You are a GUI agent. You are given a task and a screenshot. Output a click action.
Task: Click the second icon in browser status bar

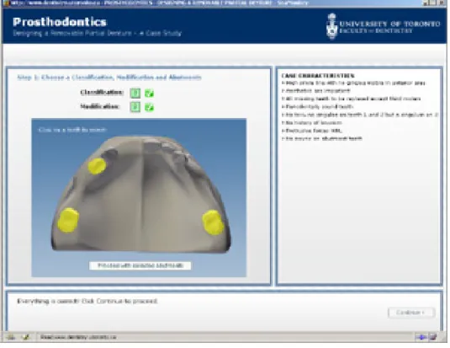point(26,337)
